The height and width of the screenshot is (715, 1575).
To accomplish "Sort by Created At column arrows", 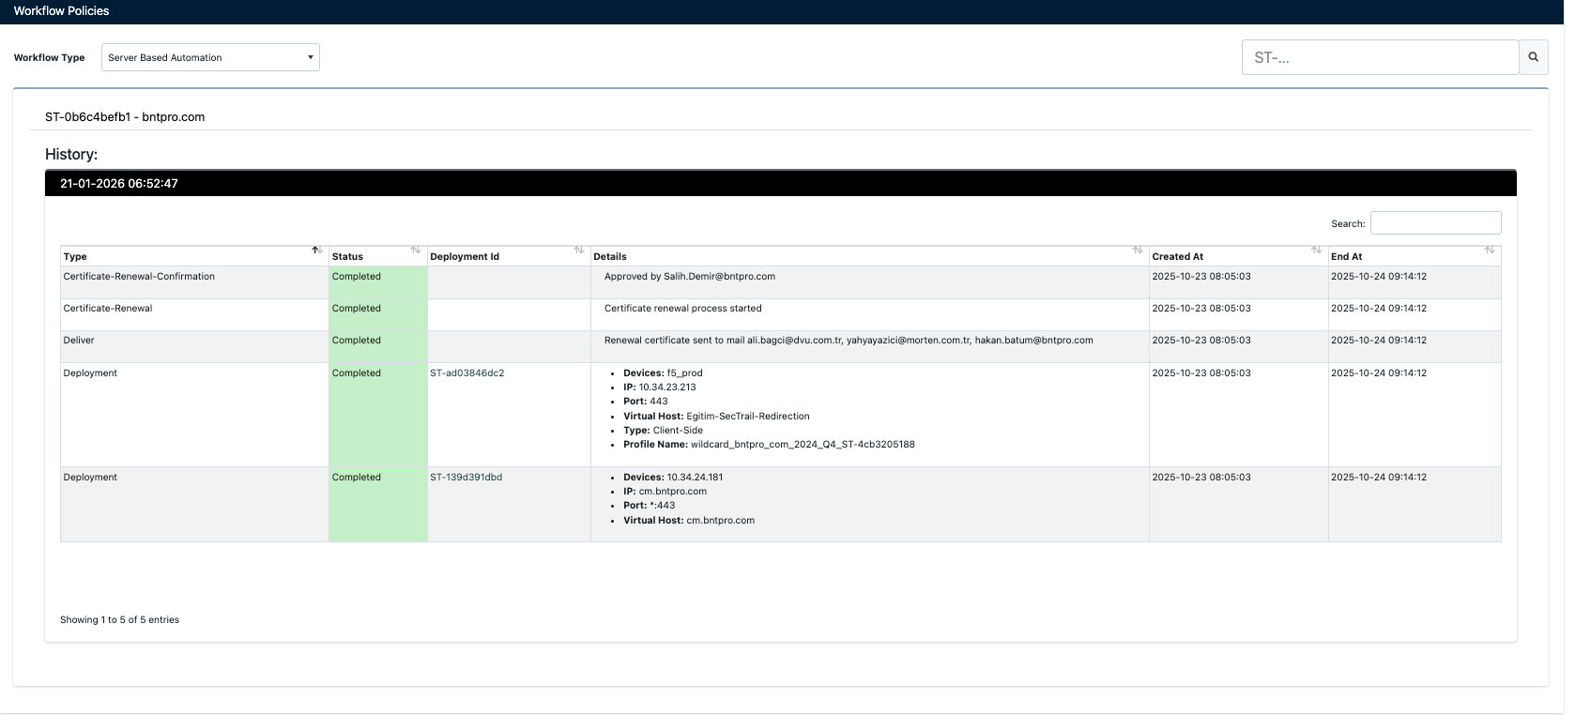I will (1317, 250).
